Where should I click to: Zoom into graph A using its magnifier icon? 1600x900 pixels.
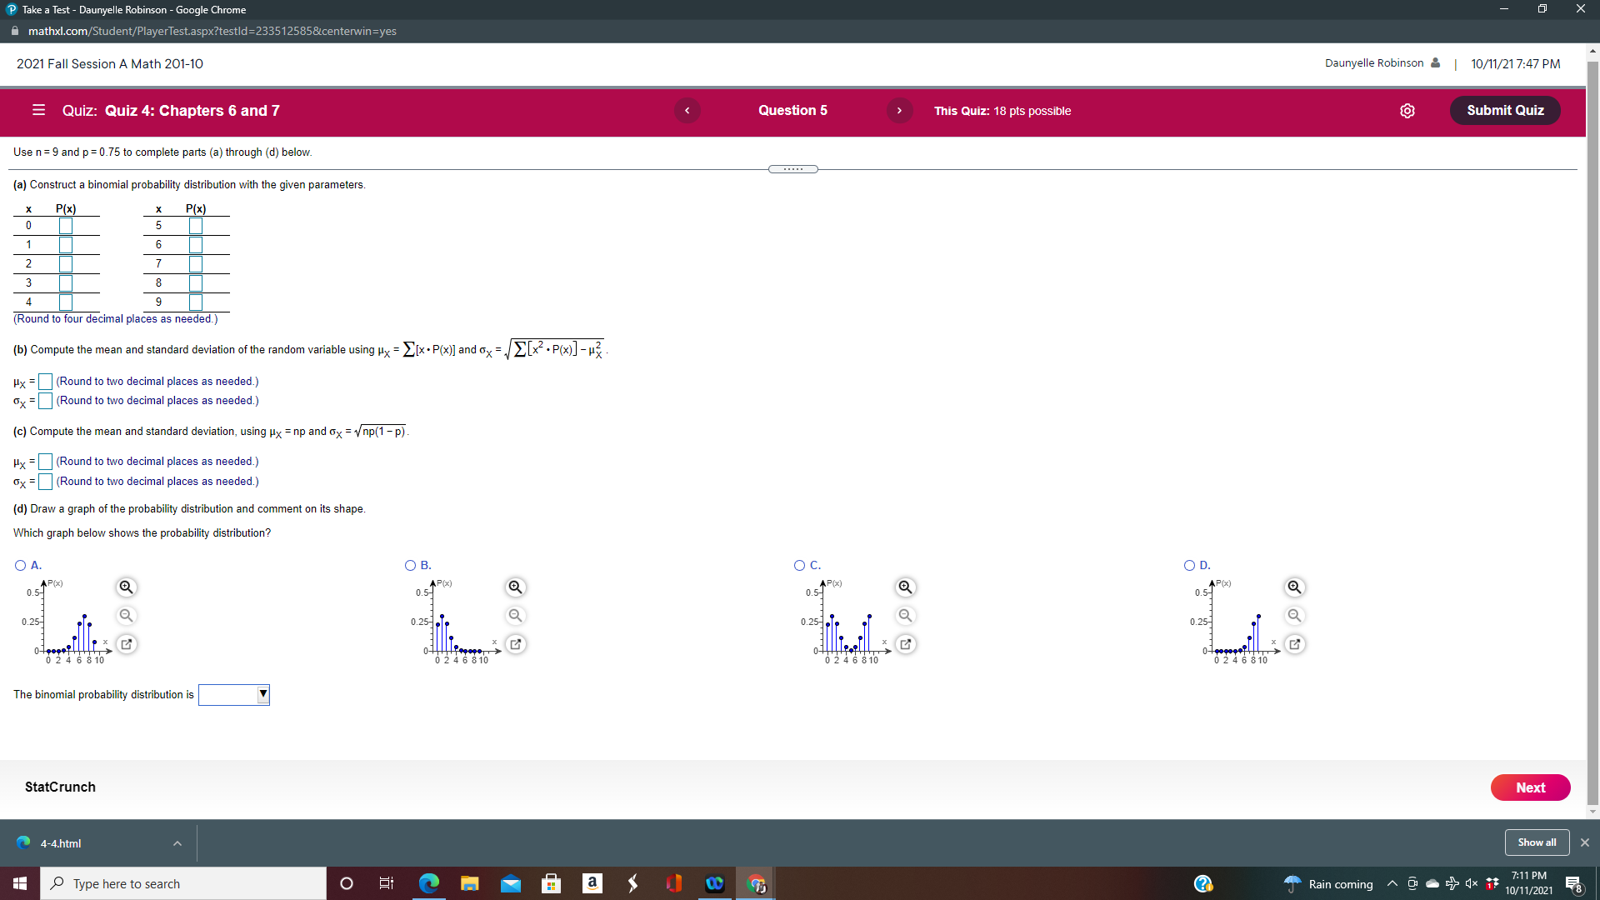[x=127, y=587]
